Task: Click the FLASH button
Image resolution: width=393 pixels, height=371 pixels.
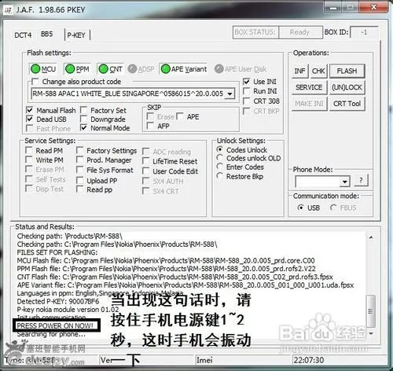Action: point(347,71)
